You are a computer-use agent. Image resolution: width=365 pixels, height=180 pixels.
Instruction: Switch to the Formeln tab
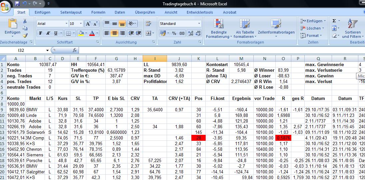click(x=98, y=12)
